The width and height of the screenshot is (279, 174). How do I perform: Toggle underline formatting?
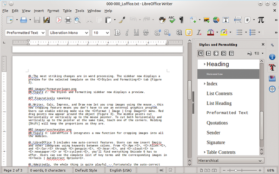coord(136,32)
